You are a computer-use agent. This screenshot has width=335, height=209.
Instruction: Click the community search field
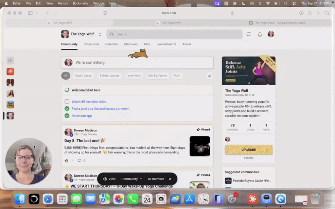coord(174,34)
